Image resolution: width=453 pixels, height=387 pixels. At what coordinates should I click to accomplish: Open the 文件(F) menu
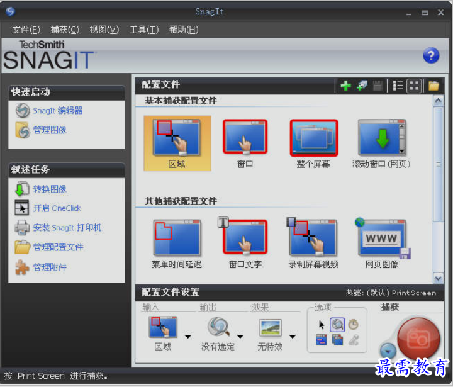pyautogui.click(x=26, y=30)
